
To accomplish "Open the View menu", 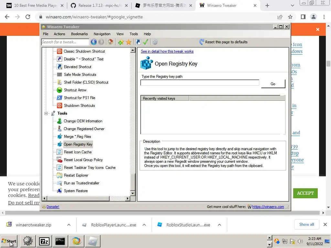I will pos(120,34).
